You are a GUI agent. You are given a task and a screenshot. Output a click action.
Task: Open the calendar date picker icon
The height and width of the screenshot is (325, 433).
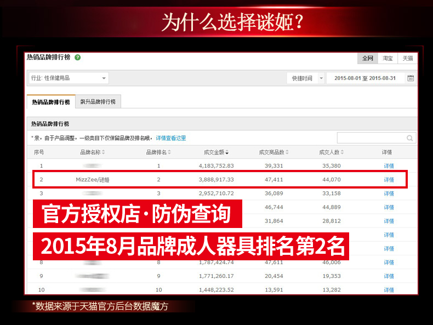click(411, 78)
